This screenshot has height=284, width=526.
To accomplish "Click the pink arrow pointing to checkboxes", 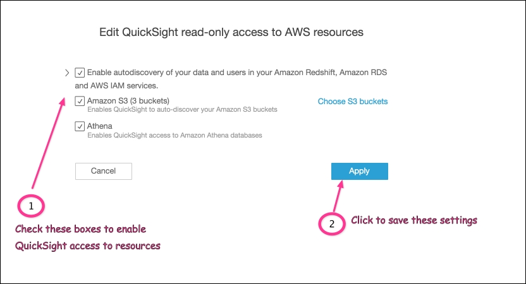I will (48, 143).
